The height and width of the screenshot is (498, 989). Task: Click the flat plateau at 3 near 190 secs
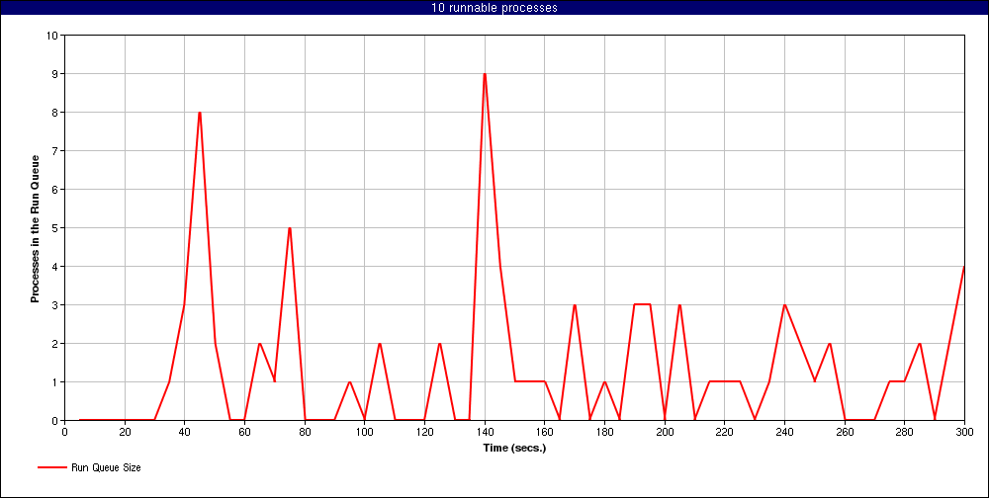[642, 304]
